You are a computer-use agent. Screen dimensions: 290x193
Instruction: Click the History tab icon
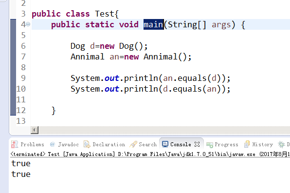(247, 144)
